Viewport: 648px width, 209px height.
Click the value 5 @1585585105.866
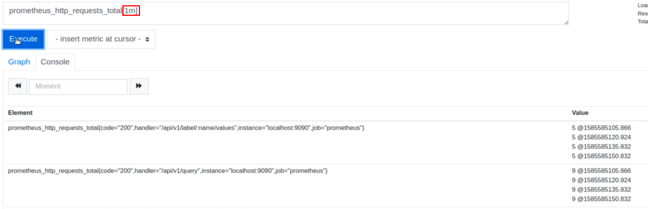pyautogui.click(x=601, y=128)
